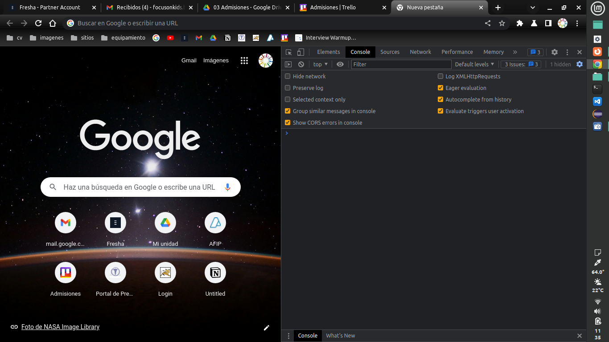Open the Extensions puzzle icon

point(520,23)
